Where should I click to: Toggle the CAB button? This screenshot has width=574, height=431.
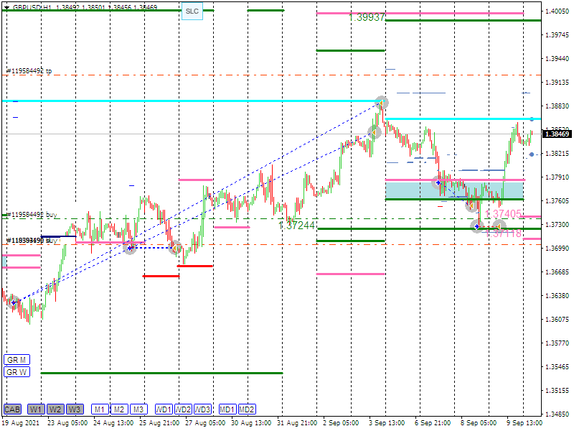pos(12,409)
